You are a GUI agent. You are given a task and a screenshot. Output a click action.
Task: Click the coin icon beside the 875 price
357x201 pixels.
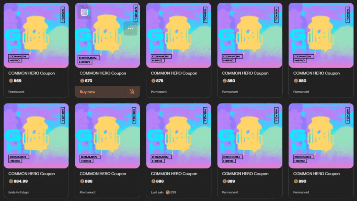(153, 81)
